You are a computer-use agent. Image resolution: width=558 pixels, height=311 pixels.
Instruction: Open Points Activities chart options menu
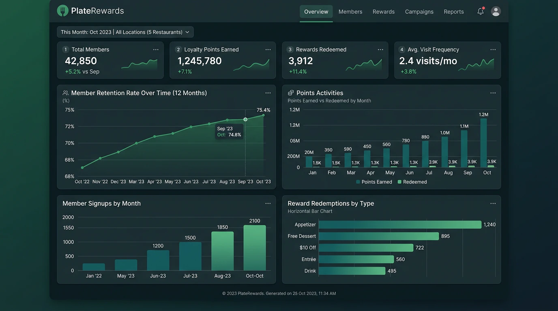493,93
